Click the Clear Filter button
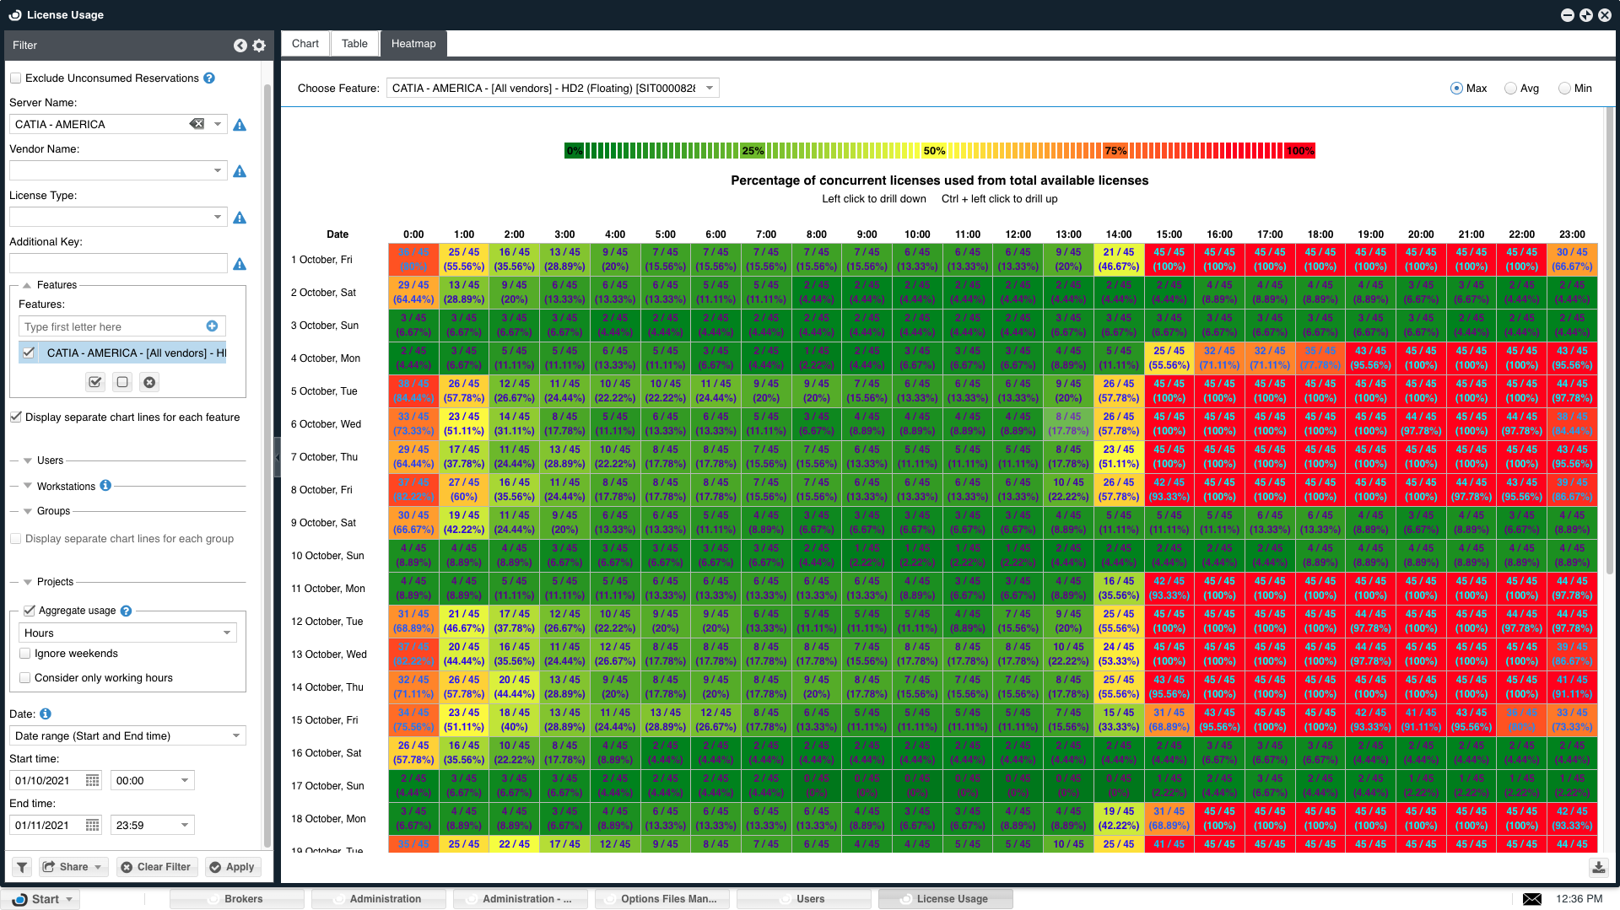Viewport: 1620px width, 910px height. click(155, 867)
